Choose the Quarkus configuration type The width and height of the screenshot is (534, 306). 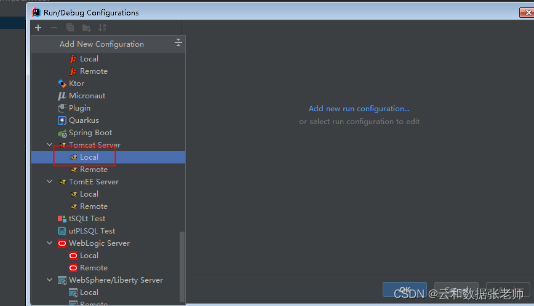point(108,120)
